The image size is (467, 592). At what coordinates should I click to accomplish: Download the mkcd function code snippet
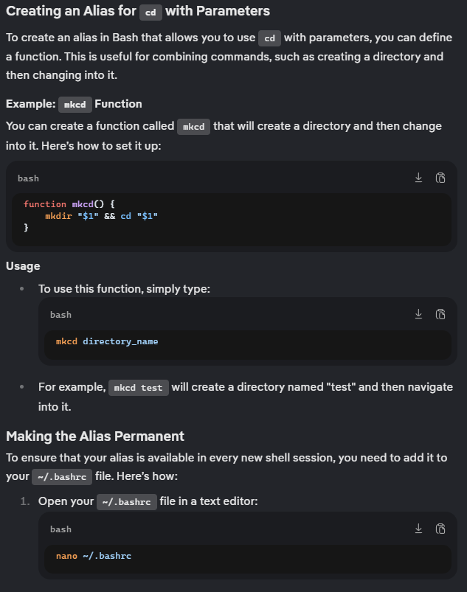coord(418,178)
